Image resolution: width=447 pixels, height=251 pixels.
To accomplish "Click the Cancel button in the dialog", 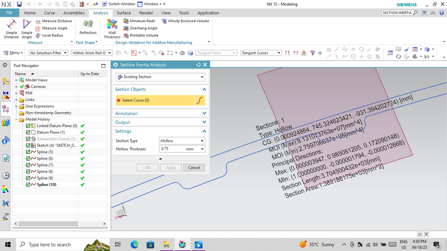I will [194, 168].
